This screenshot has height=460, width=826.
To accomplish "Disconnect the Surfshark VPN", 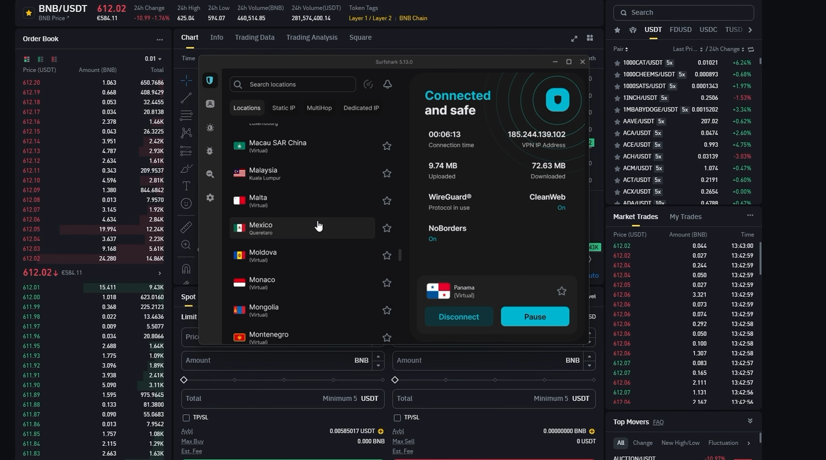I will click(x=459, y=317).
